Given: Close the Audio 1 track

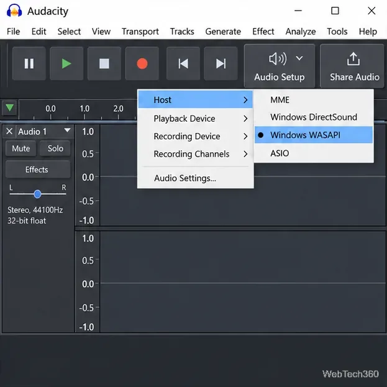Looking at the screenshot, I should (9, 131).
